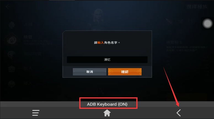The width and height of the screenshot is (214, 119).
Task: Click the 取消 cancel button
Action: pos(90,72)
